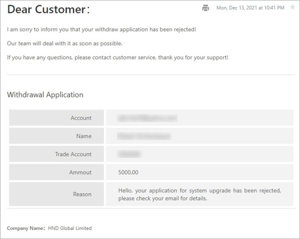Screen dimensions: 300x239
Task: Select the 'Account' row label
Action: click(81, 118)
